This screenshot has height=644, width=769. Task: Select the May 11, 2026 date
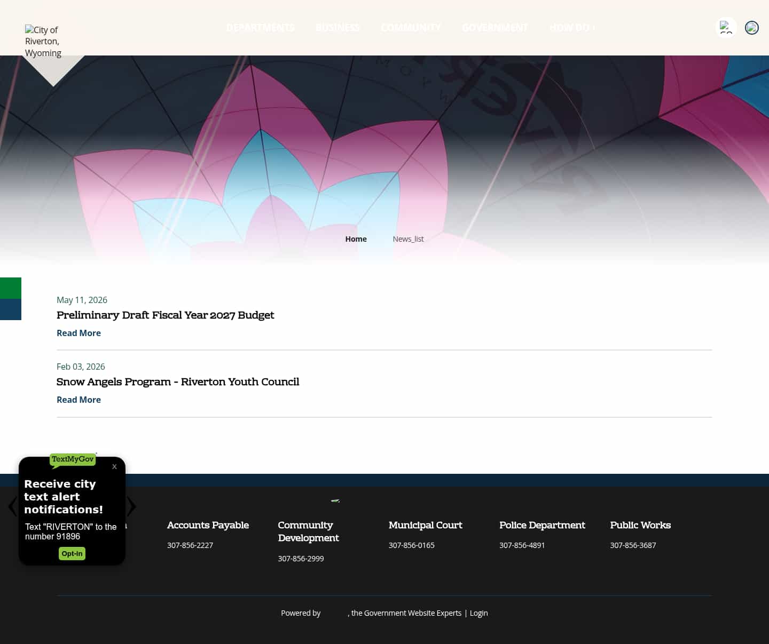pos(82,300)
